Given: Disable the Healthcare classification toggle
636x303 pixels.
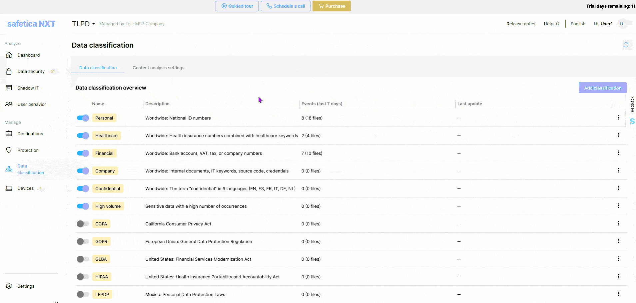Looking at the screenshot, I should [x=83, y=136].
